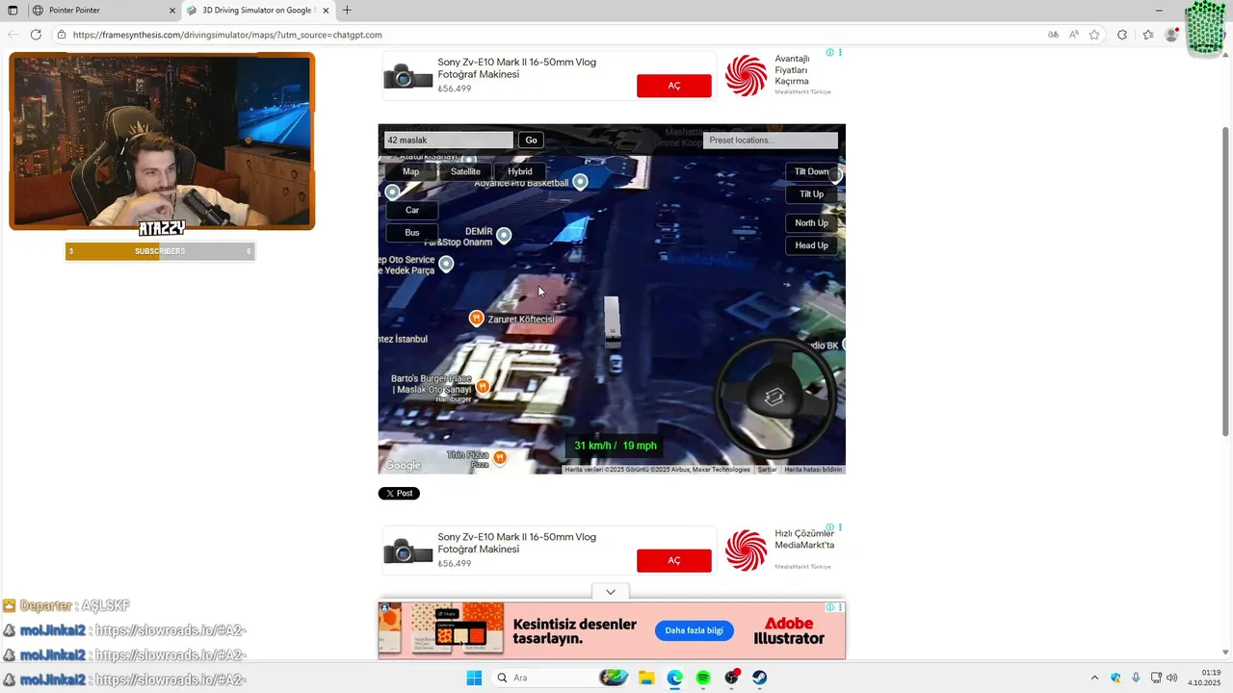The width and height of the screenshot is (1233, 693).
Task: Click the read aloud icon
Action: [x=1073, y=35]
